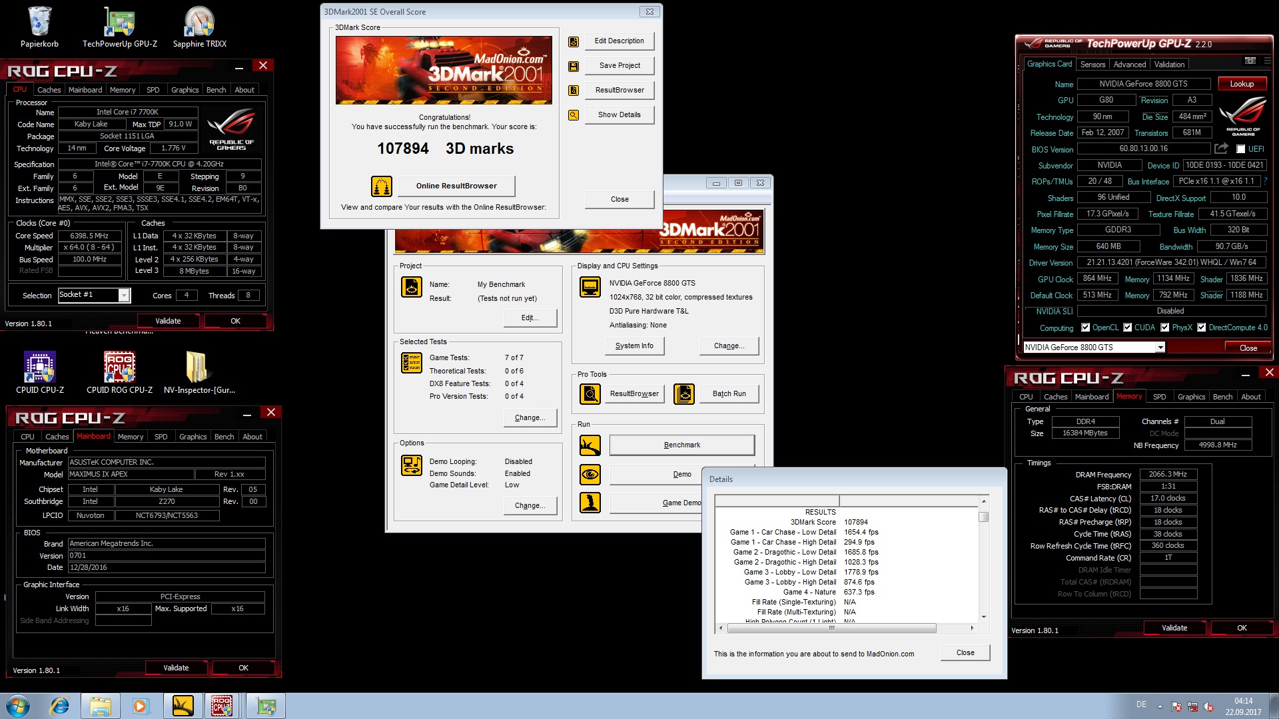
Task: Click the System Info button
Action: [634, 346]
